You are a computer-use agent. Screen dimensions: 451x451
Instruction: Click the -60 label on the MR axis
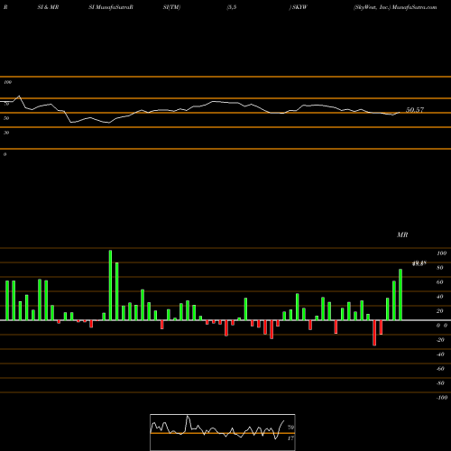coord(440,369)
